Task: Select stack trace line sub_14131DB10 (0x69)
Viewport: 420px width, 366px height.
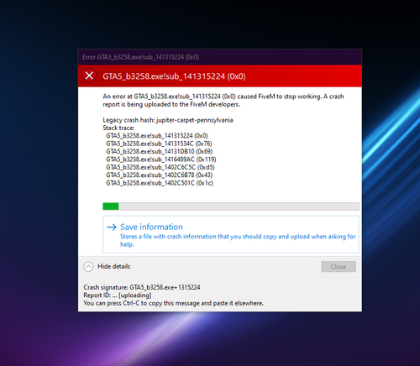Action: coord(159,151)
